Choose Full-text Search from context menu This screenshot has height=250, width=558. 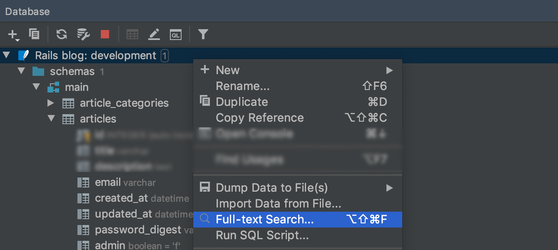[264, 220]
